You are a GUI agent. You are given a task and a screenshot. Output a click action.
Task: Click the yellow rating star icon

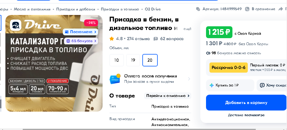[111, 39]
